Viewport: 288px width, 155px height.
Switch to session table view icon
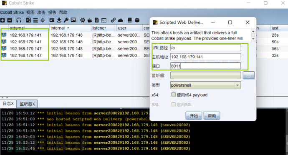coord(35,20)
